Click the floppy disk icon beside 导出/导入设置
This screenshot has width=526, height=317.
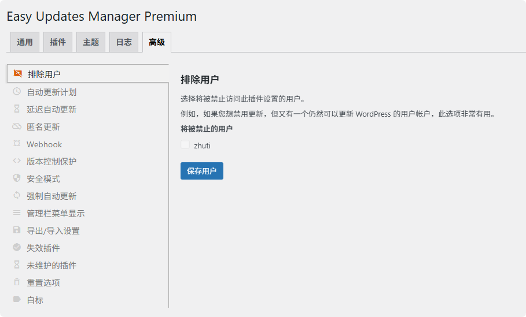(17, 230)
